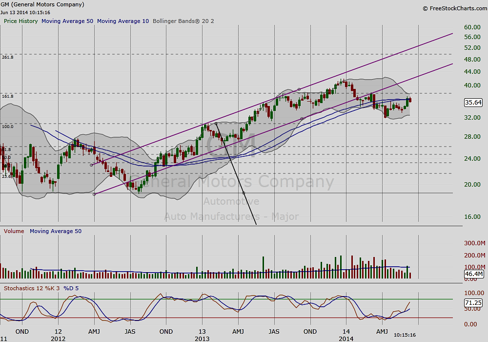Click the Bollinger Bands 20 2 legend label
The width and height of the screenshot is (488, 342).
183,21
